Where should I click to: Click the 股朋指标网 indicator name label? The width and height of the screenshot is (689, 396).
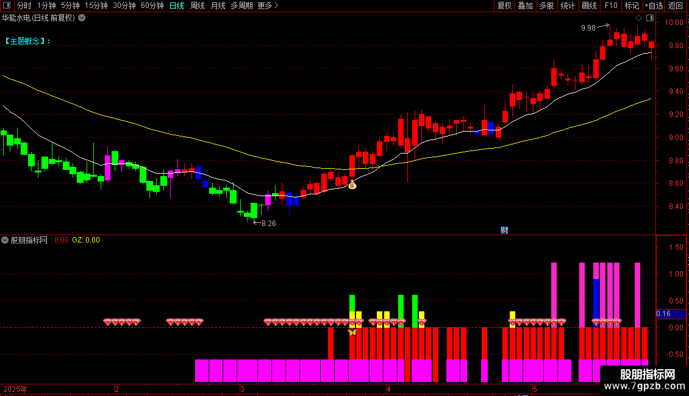tap(29, 240)
